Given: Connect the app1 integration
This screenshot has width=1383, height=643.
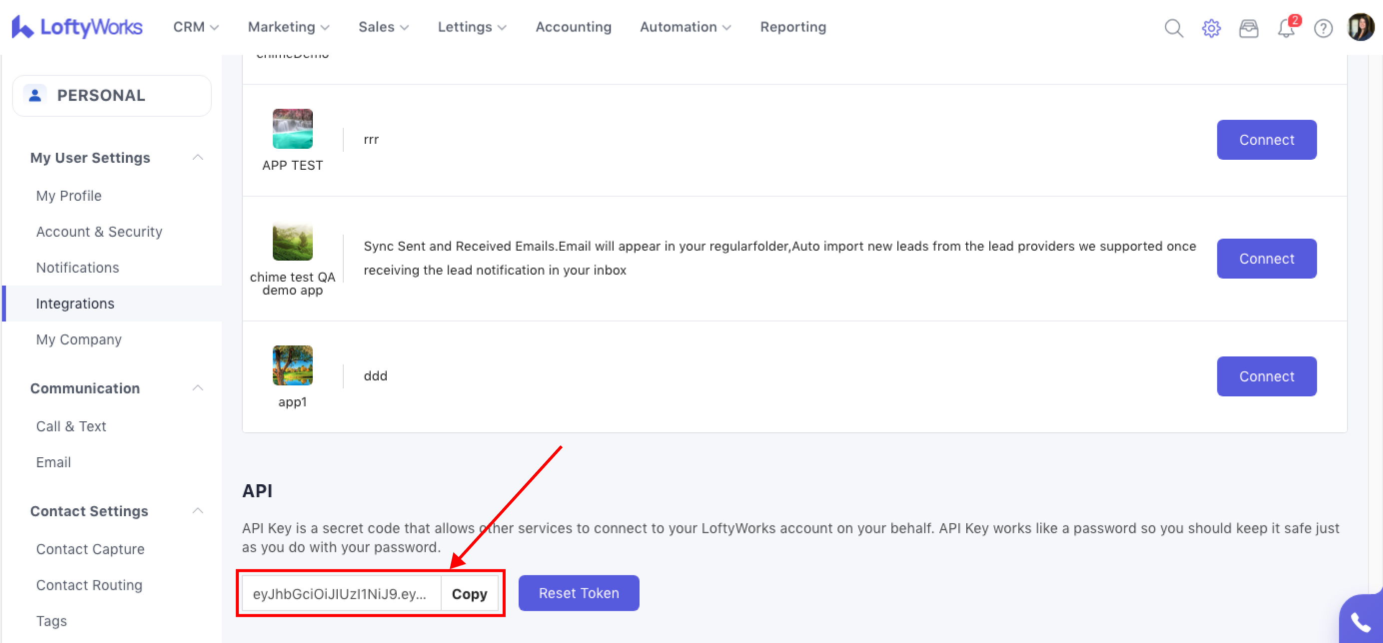Looking at the screenshot, I should tap(1266, 376).
